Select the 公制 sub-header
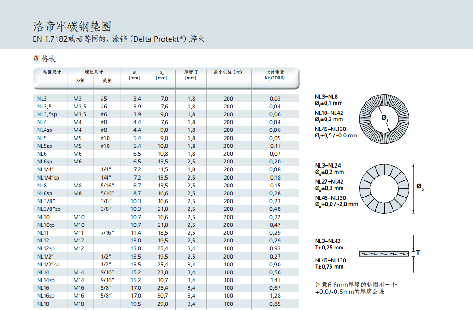 (80, 80)
